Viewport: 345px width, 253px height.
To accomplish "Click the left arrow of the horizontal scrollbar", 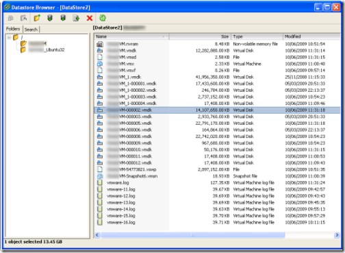I will [x=97, y=234].
